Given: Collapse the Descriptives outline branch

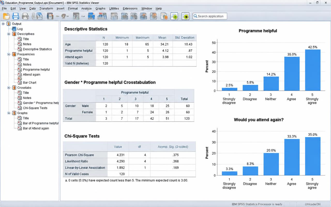Looking at the screenshot, I should click(9, 34).
